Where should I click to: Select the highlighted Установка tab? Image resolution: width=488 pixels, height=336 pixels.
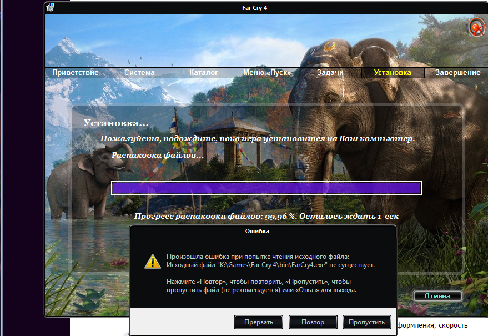(x=393, y=73)
